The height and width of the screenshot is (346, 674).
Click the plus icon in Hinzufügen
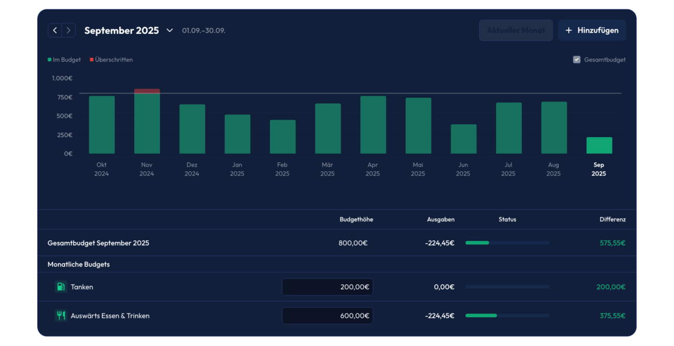pyautogui.click(x=568, y=31)
